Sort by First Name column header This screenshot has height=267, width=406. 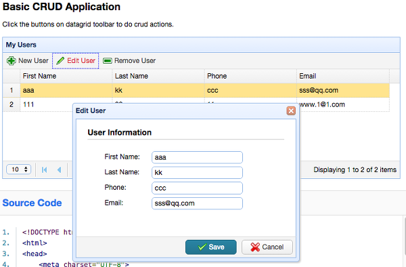point(66,76)
